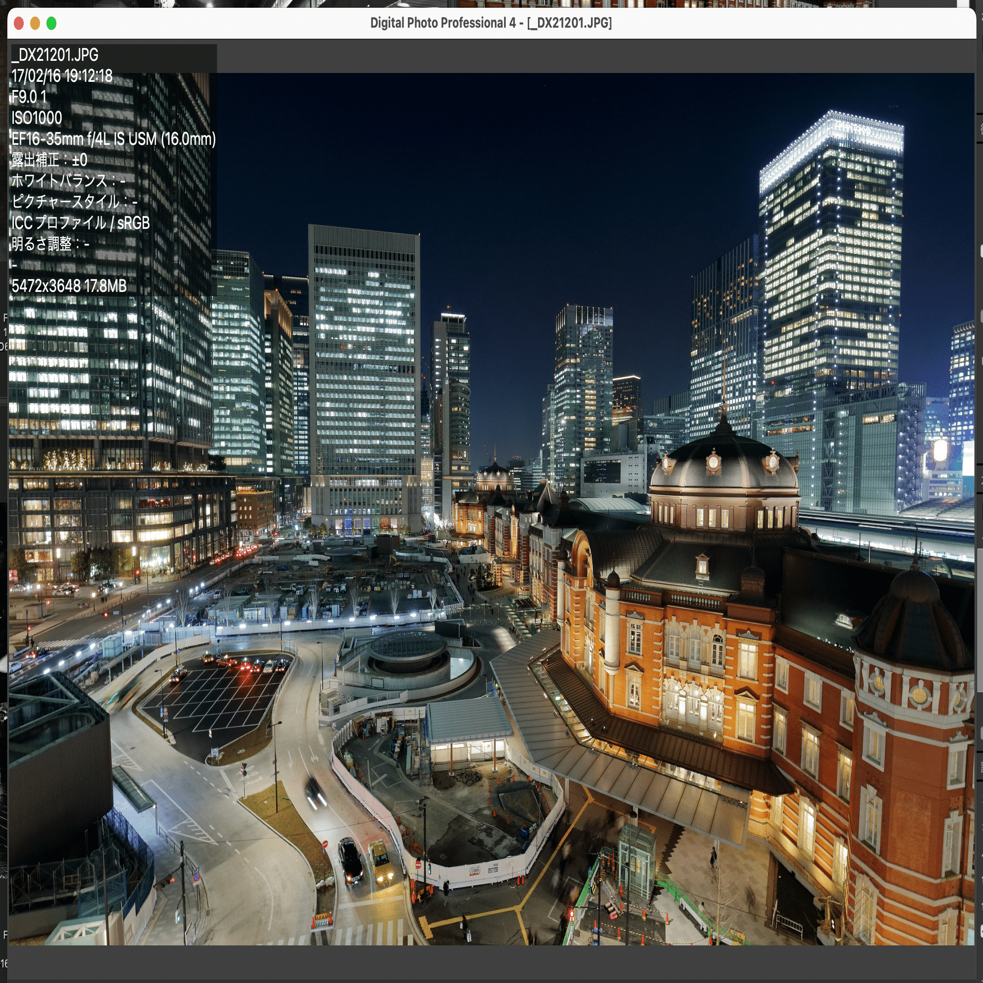Click the empty gray bar below photo
This screenshot has width=983, height=983.
(491, 963)
